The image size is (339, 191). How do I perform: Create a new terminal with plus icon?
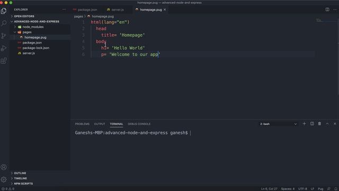304,124
